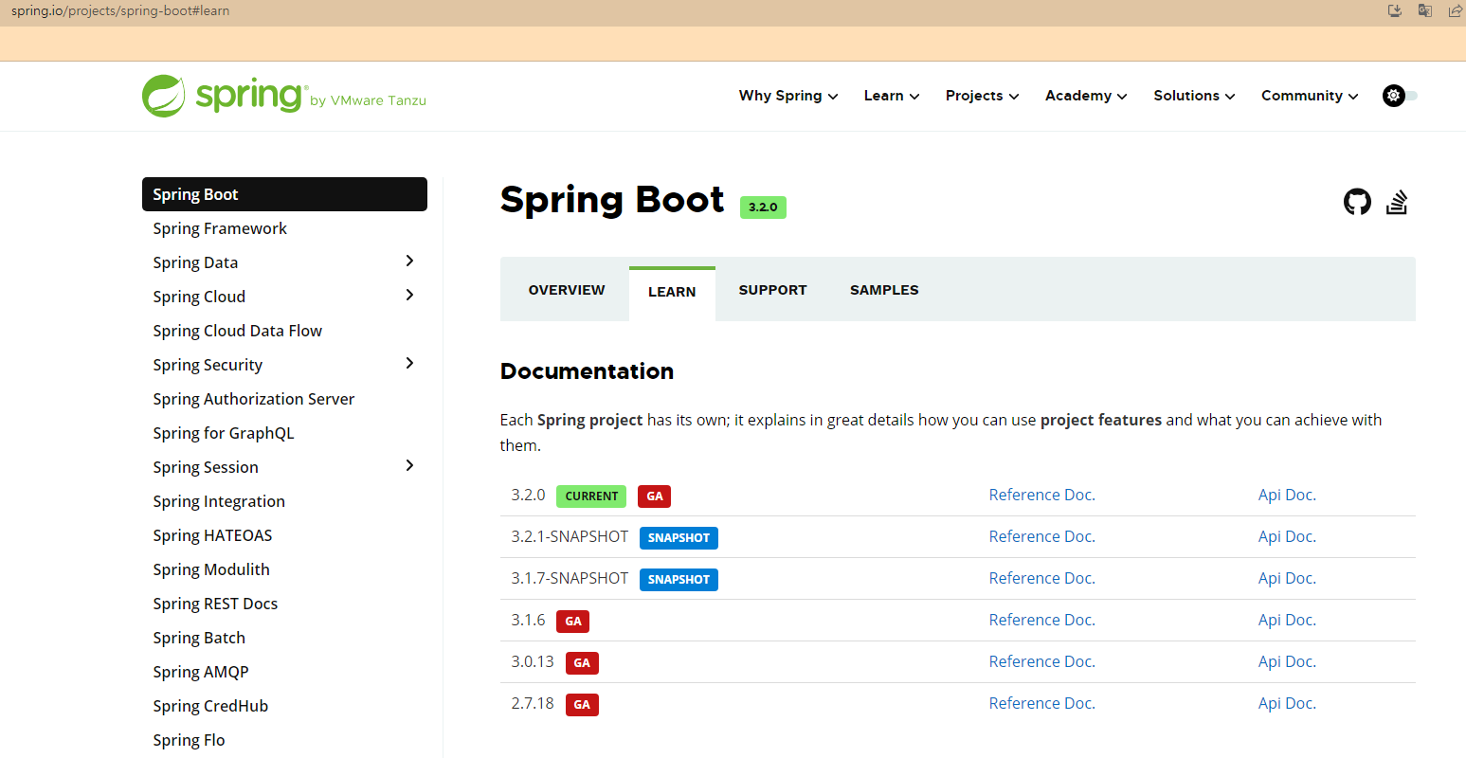The width and height of the screenshot is (1466, 758).
Task: Switch to the SUPPORT tab
Action: point(772,290)
